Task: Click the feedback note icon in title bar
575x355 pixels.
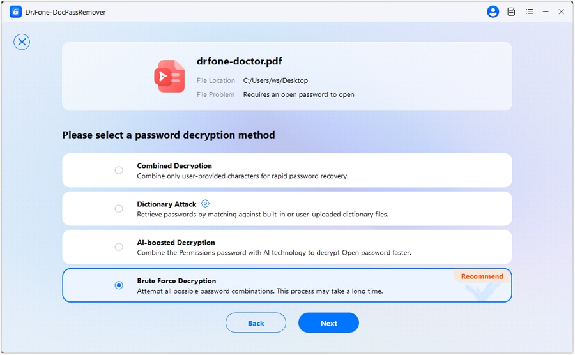Action: [511, 11]
